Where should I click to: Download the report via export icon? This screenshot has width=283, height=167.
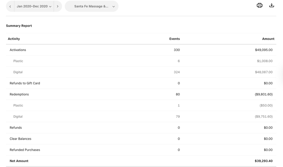271,5
